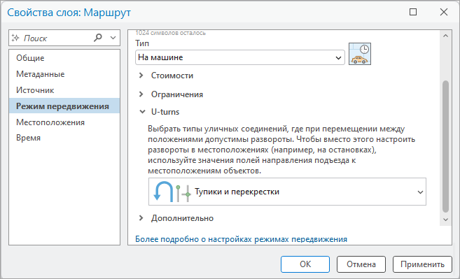The width and height of the screenshot is (460, 279).
Task: Click the 1024 символов осталось text
Action: pos(170,33)
